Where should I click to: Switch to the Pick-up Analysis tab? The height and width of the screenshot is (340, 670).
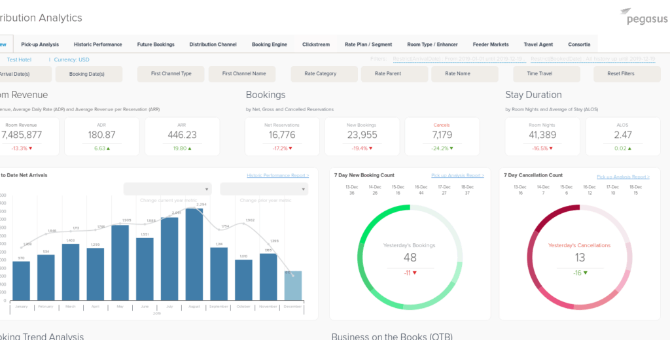click(40, 44)
